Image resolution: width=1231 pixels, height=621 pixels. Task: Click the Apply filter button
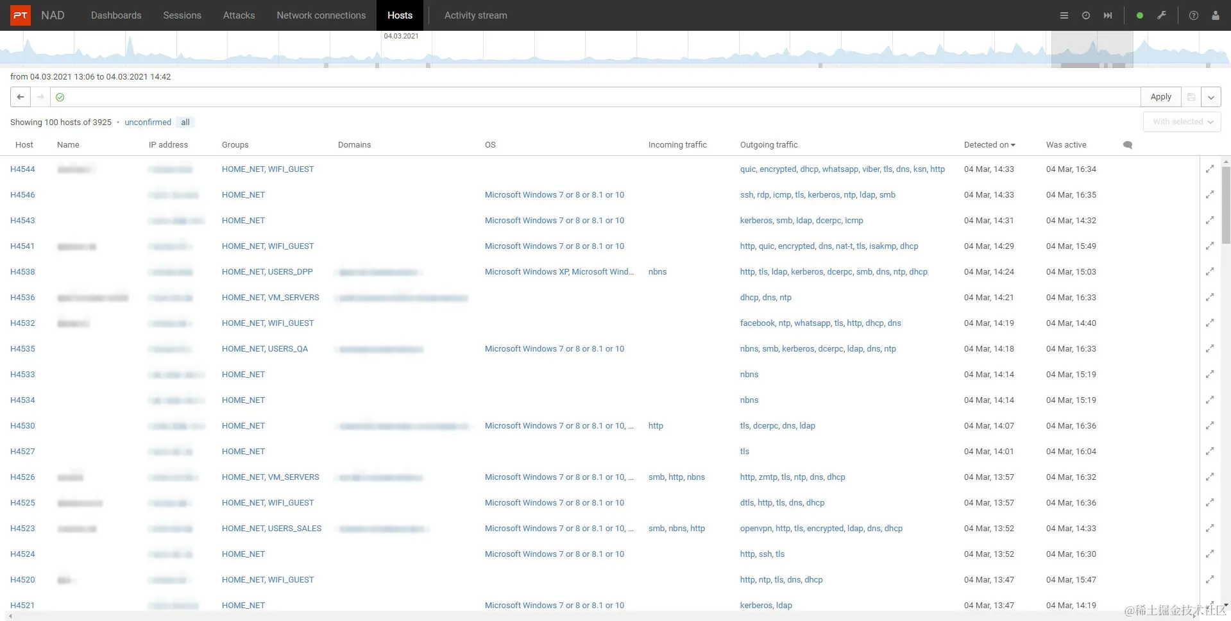pyautogui.click(x=1161, y=97)
